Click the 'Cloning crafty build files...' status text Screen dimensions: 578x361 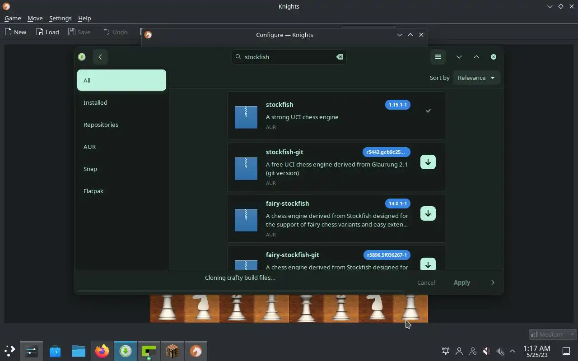tap(240, 278)
